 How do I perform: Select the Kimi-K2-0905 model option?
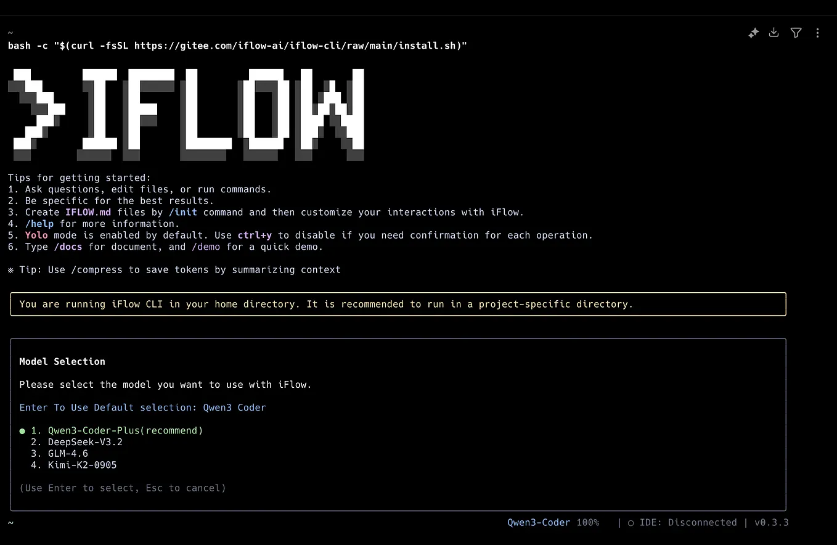click(82, 465)
